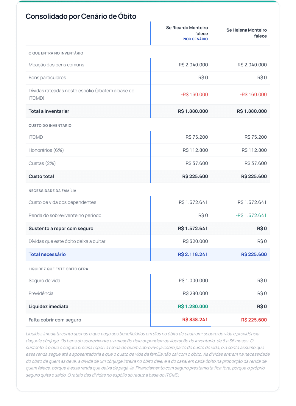Click the R$ 320.000 debts value
Viewport: 296px width, 406px height.
point(195,241)
